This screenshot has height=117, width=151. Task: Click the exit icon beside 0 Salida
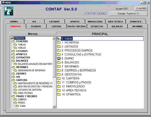pos(59,38)
